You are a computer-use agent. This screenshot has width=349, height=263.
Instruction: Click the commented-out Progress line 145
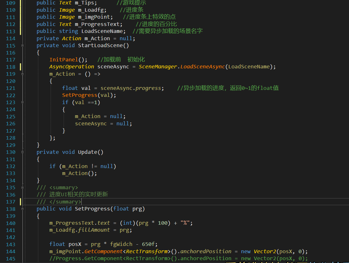pos(178,258)
